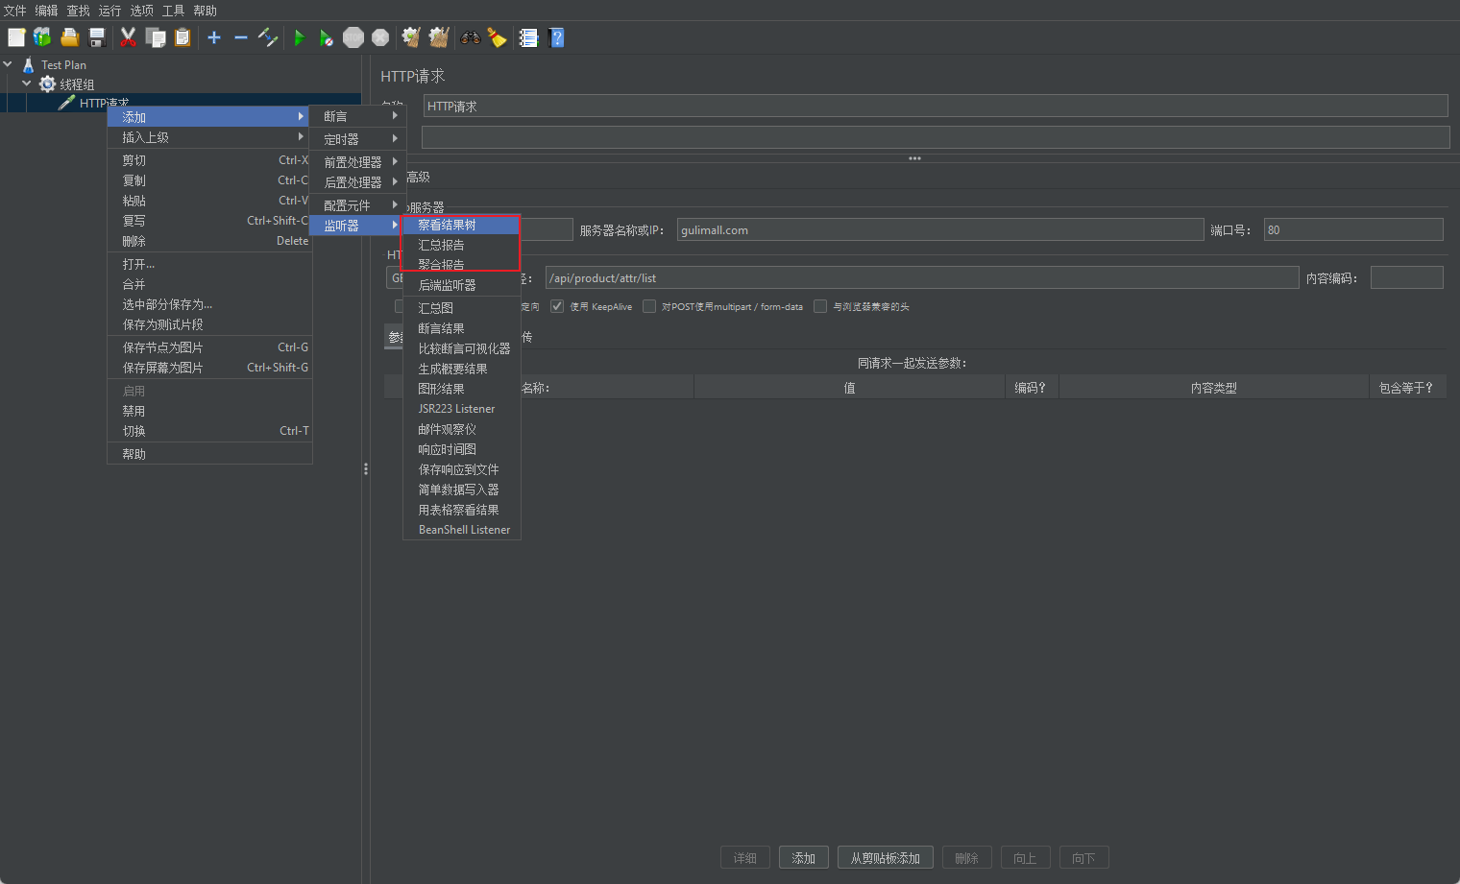Select 删除 in context menu
The image size is (1460, 884).
(209, 241)
